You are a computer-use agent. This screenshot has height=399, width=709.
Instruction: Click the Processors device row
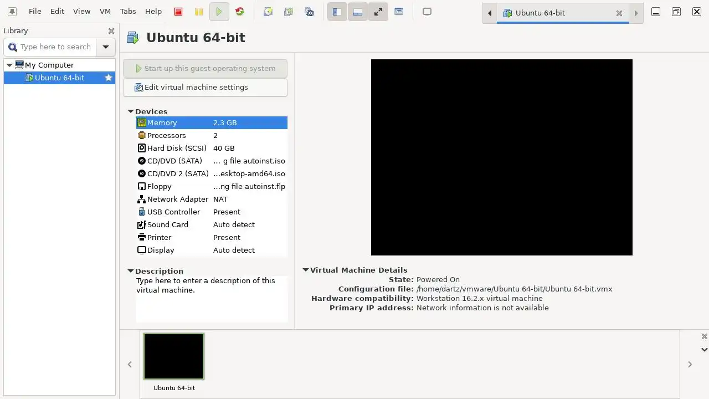212,136
